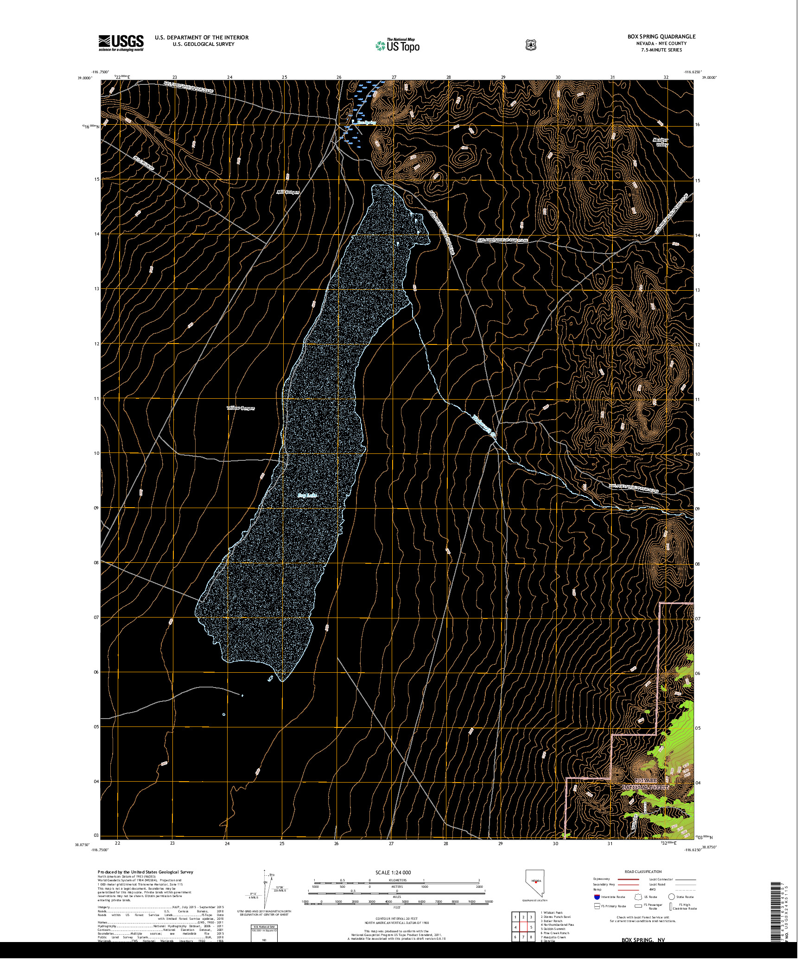Viewport: 801px width, 968px height.
Task: Click the US Topo National Map logo
Action: tap(398, 45)
